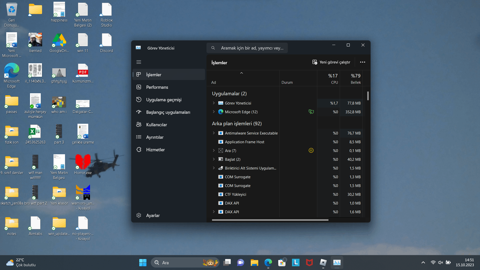Expand the Görev Yöneticisi process row
Image resolution: width=480 pixels, height=270 pixels.
tap(214, 103)
